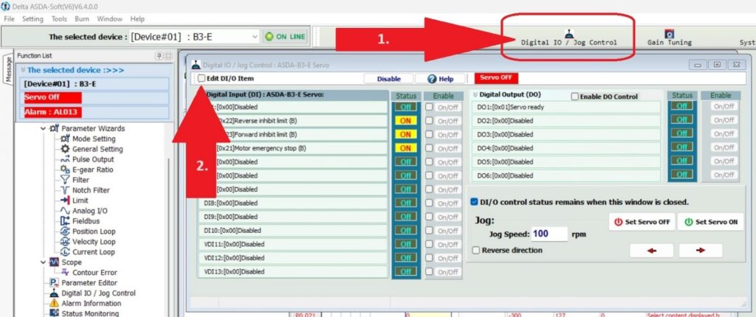The image size is (756, 317).
Task: Collapse the Parameter Wizards tree node
Action: [43, 128]
